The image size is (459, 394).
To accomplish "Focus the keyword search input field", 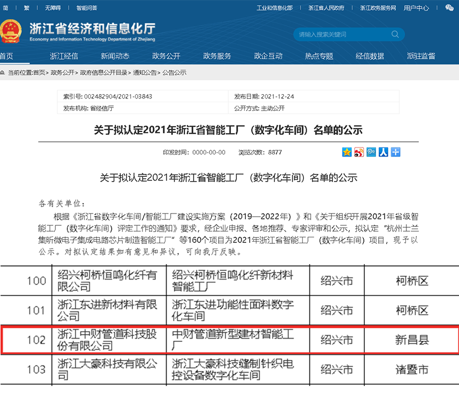I will [340, 35].
